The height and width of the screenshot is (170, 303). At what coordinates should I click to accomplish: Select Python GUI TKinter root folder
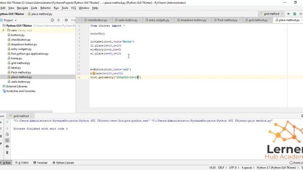[19, 25]
